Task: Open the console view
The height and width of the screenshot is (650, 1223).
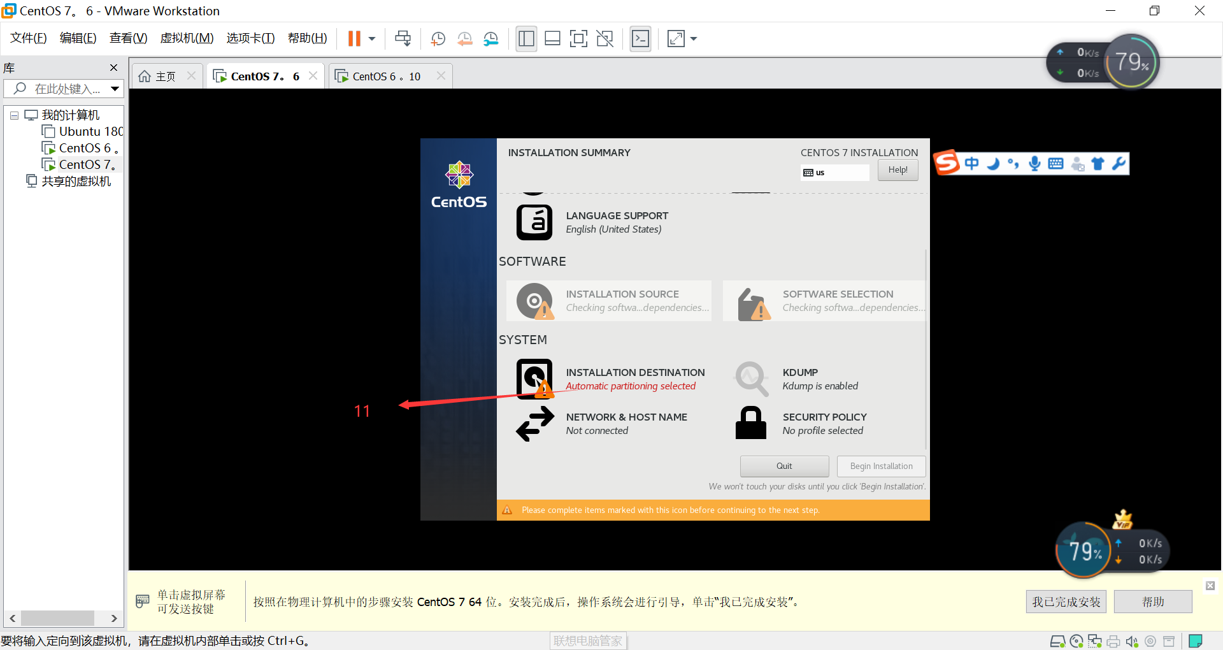Action: [x=640, y=39]
